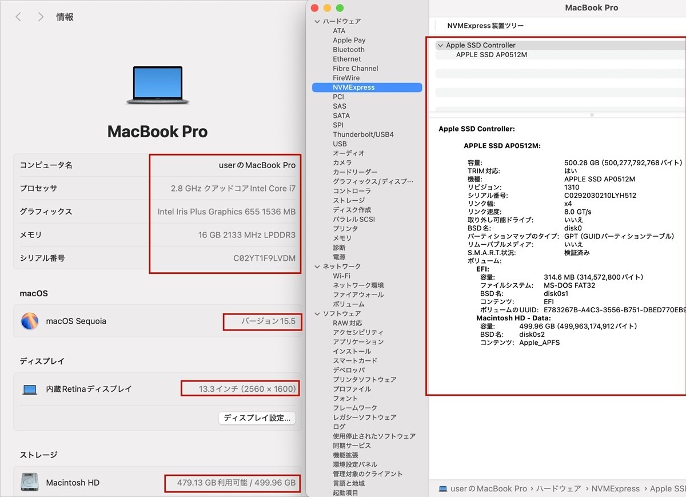The image size is (686, 497).
Task: Select 電源 in sidebar
Action: (339, 257)
